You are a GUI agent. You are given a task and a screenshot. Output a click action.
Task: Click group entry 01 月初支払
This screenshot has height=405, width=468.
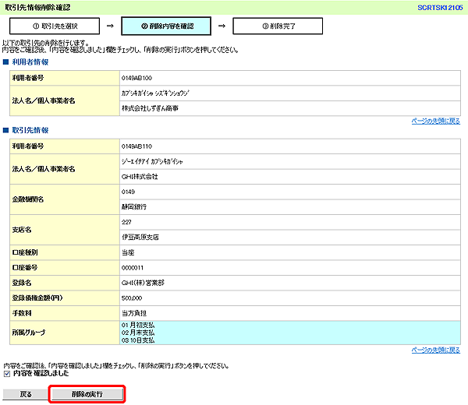[138, 325]
